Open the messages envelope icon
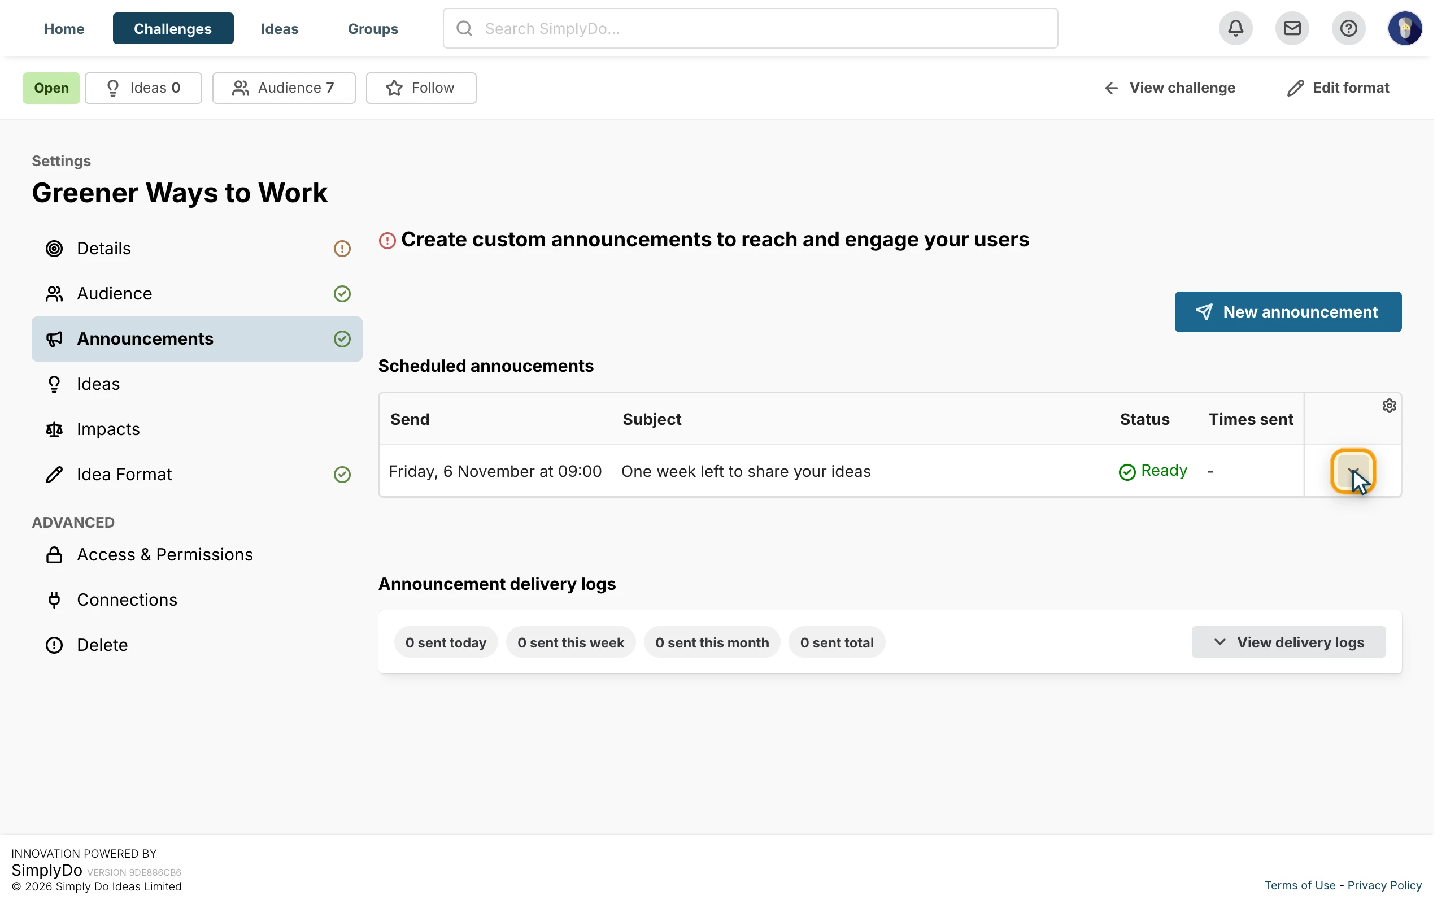The image size is (1446, 904). (x=1292, y=28)
